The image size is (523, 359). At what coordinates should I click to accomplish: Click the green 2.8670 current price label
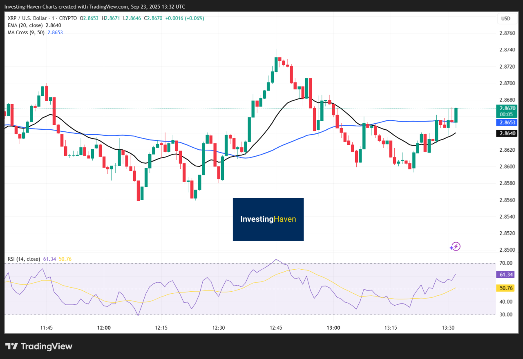click(506, 109)
